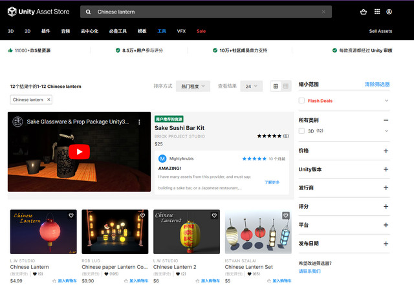Collapse the 所有类别 section
The image size is (414, 287).
coord(386,120)
